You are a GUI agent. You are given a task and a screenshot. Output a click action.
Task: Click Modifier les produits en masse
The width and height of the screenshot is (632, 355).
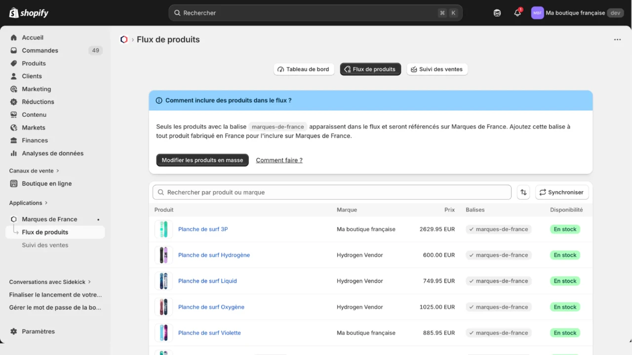point(202,160)
